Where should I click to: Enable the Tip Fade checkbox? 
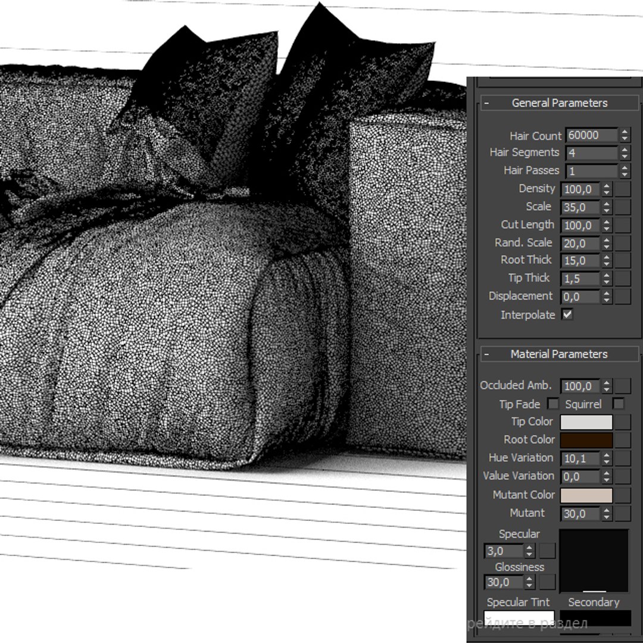point(553,404)
